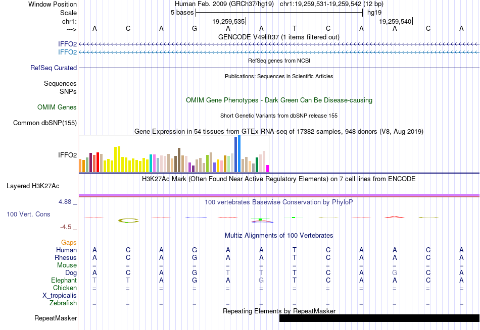Select the Chicken species row label

[x=65, y=288]
